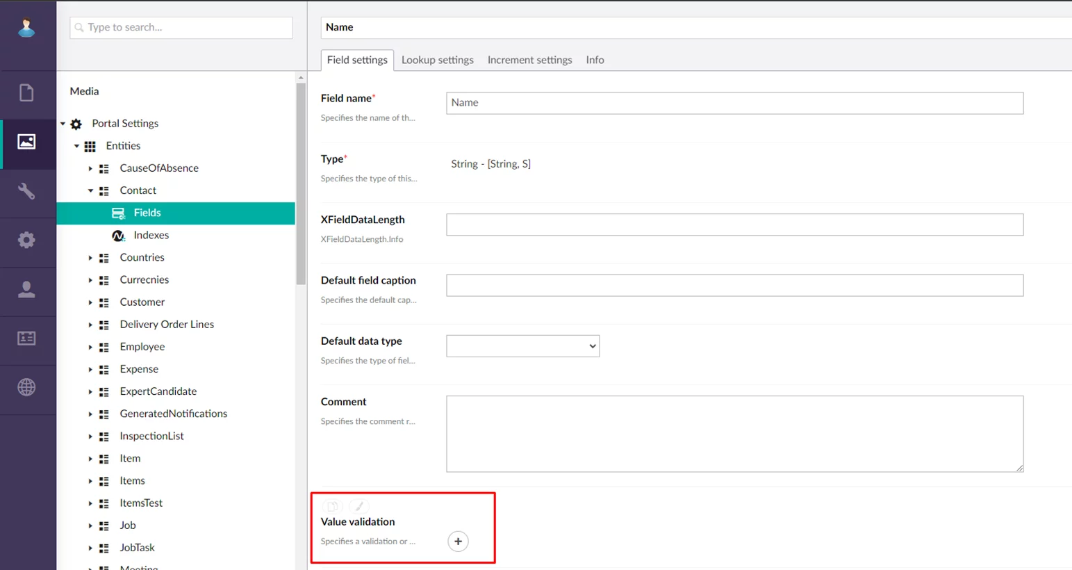Click the gear Developer icon in sidebar
This screenshot has width=1072, height=570.
click(26, 241)
